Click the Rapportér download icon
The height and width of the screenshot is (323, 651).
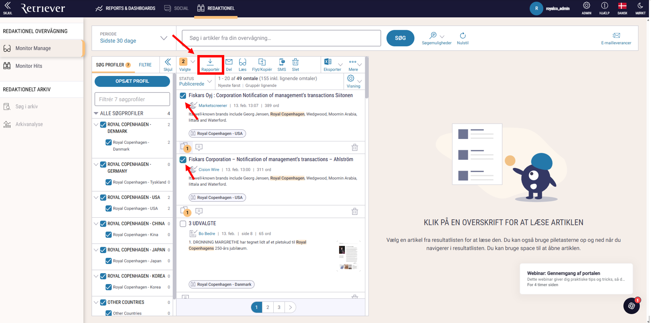(x=210, y=61)
